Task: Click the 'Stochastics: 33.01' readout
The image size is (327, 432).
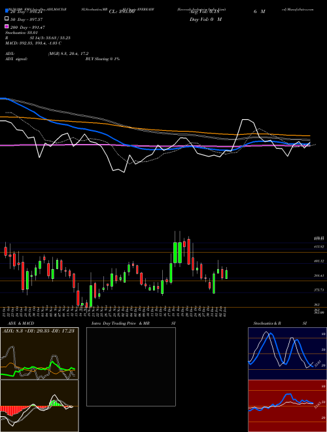Action: pyautogui.click(x=21, y=33)
